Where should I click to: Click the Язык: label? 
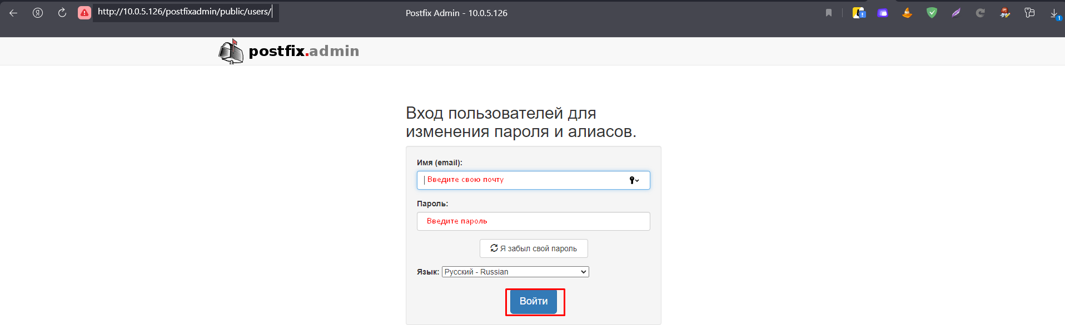point(428,272)
